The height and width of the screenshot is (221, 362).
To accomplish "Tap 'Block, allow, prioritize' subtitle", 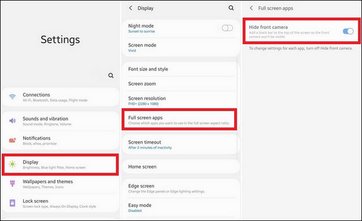I will [40, 143].
